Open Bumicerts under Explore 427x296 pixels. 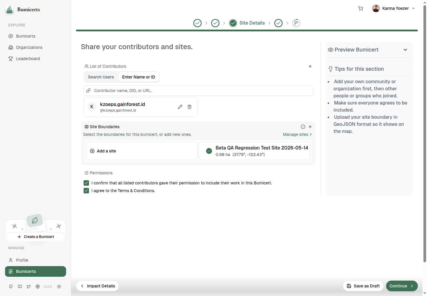pyautogui.click(x=26, y=36)
